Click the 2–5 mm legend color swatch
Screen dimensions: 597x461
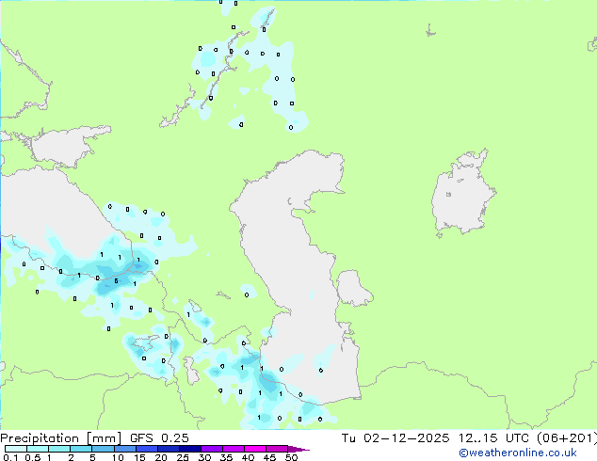81,449
